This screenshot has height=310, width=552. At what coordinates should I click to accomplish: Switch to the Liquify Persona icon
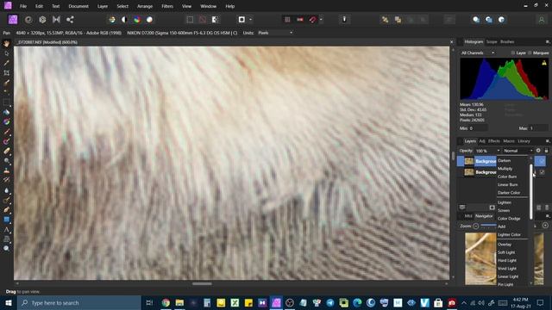coord(28,20)
